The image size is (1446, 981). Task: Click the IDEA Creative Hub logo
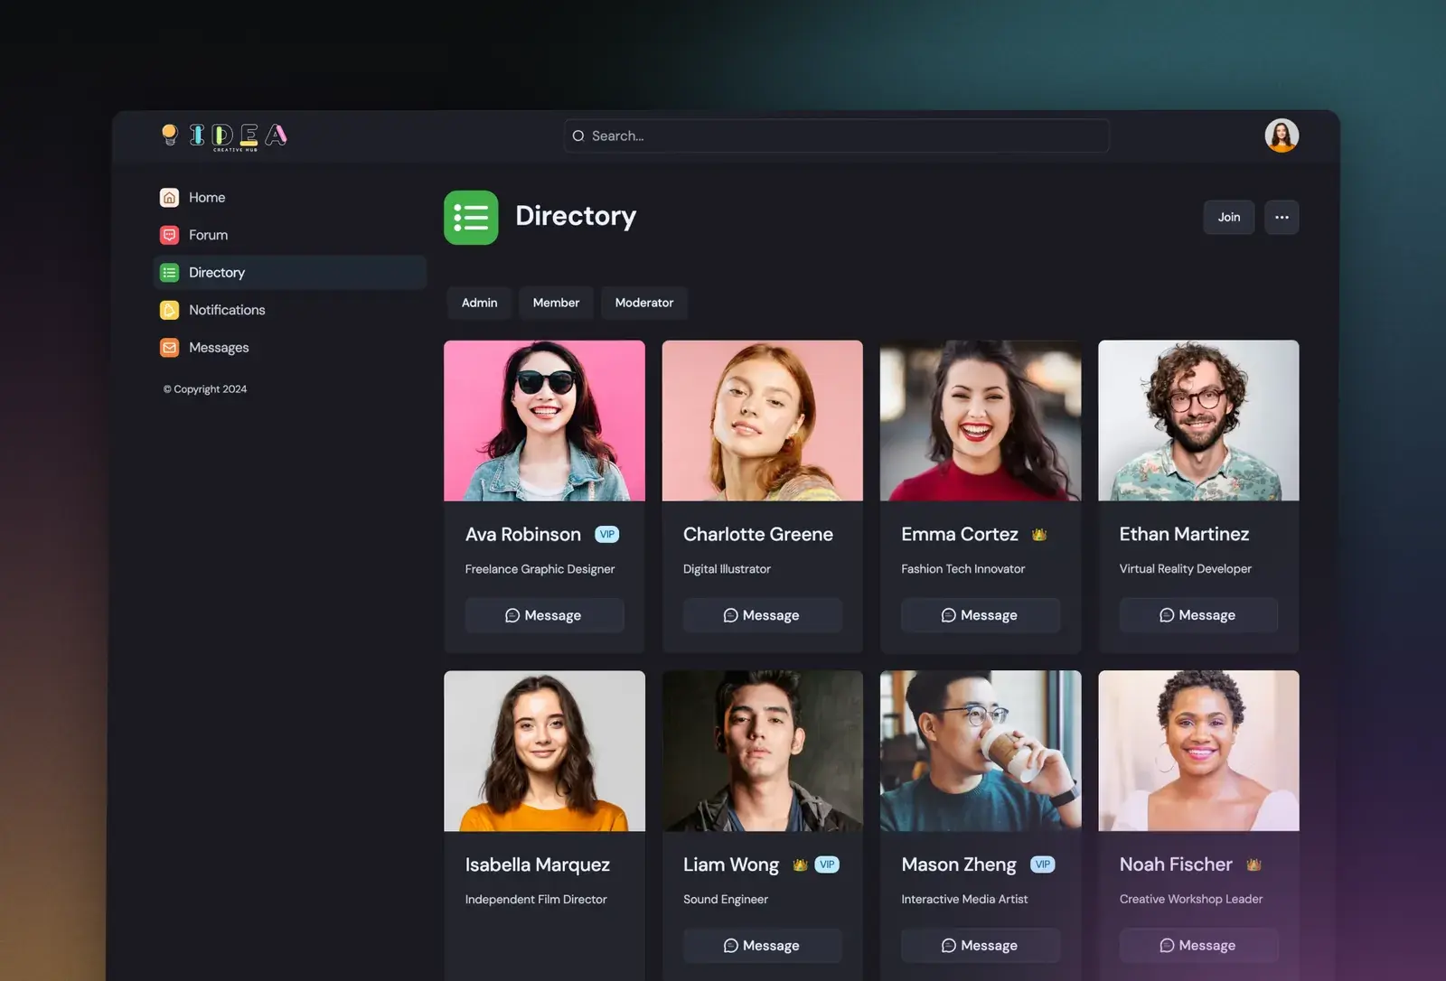224,136
